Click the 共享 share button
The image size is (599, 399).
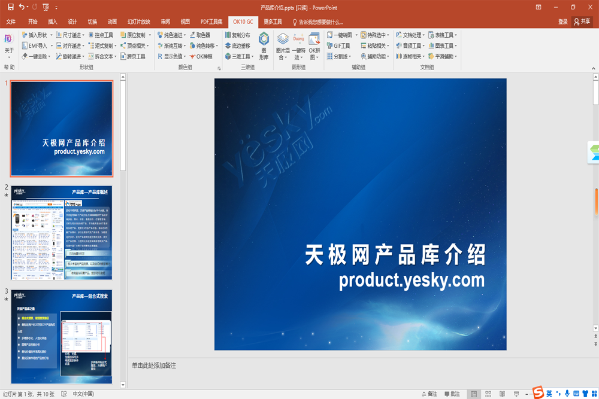tap(582, 22)
